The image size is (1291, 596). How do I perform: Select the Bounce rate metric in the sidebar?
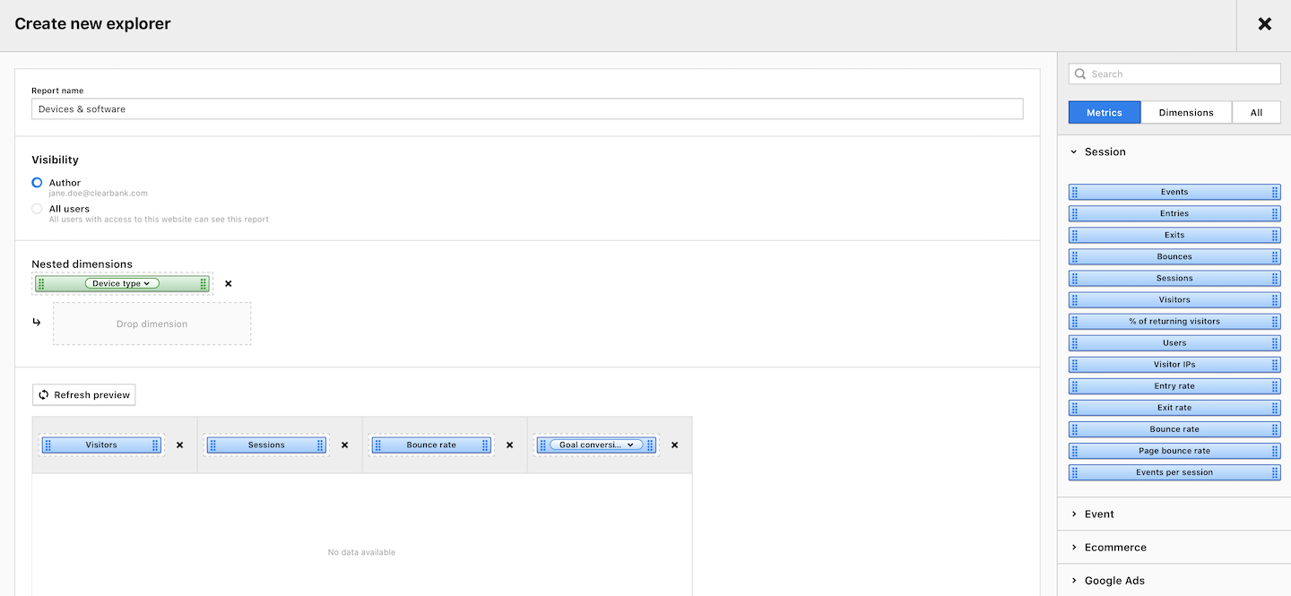tap(1174, 428)
